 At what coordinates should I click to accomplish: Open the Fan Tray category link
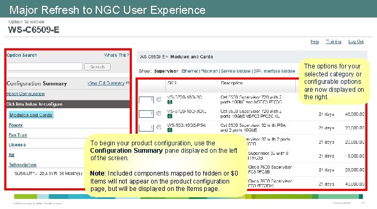point(18,135)
